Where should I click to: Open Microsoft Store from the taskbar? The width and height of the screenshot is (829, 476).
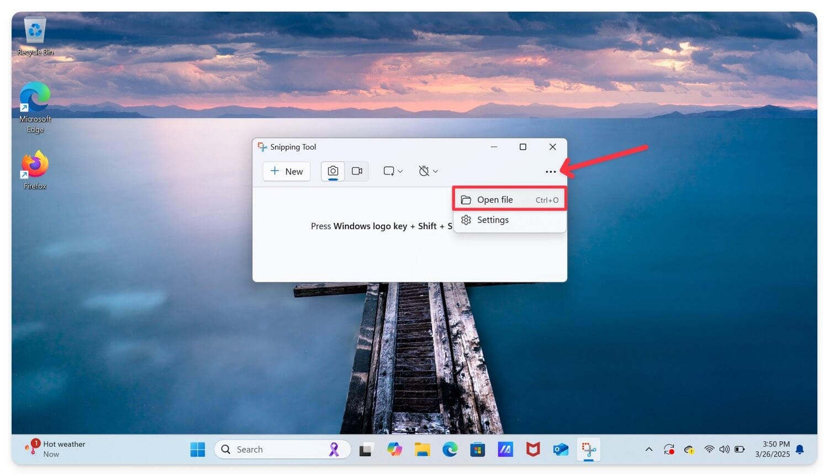tap(478, 449)
